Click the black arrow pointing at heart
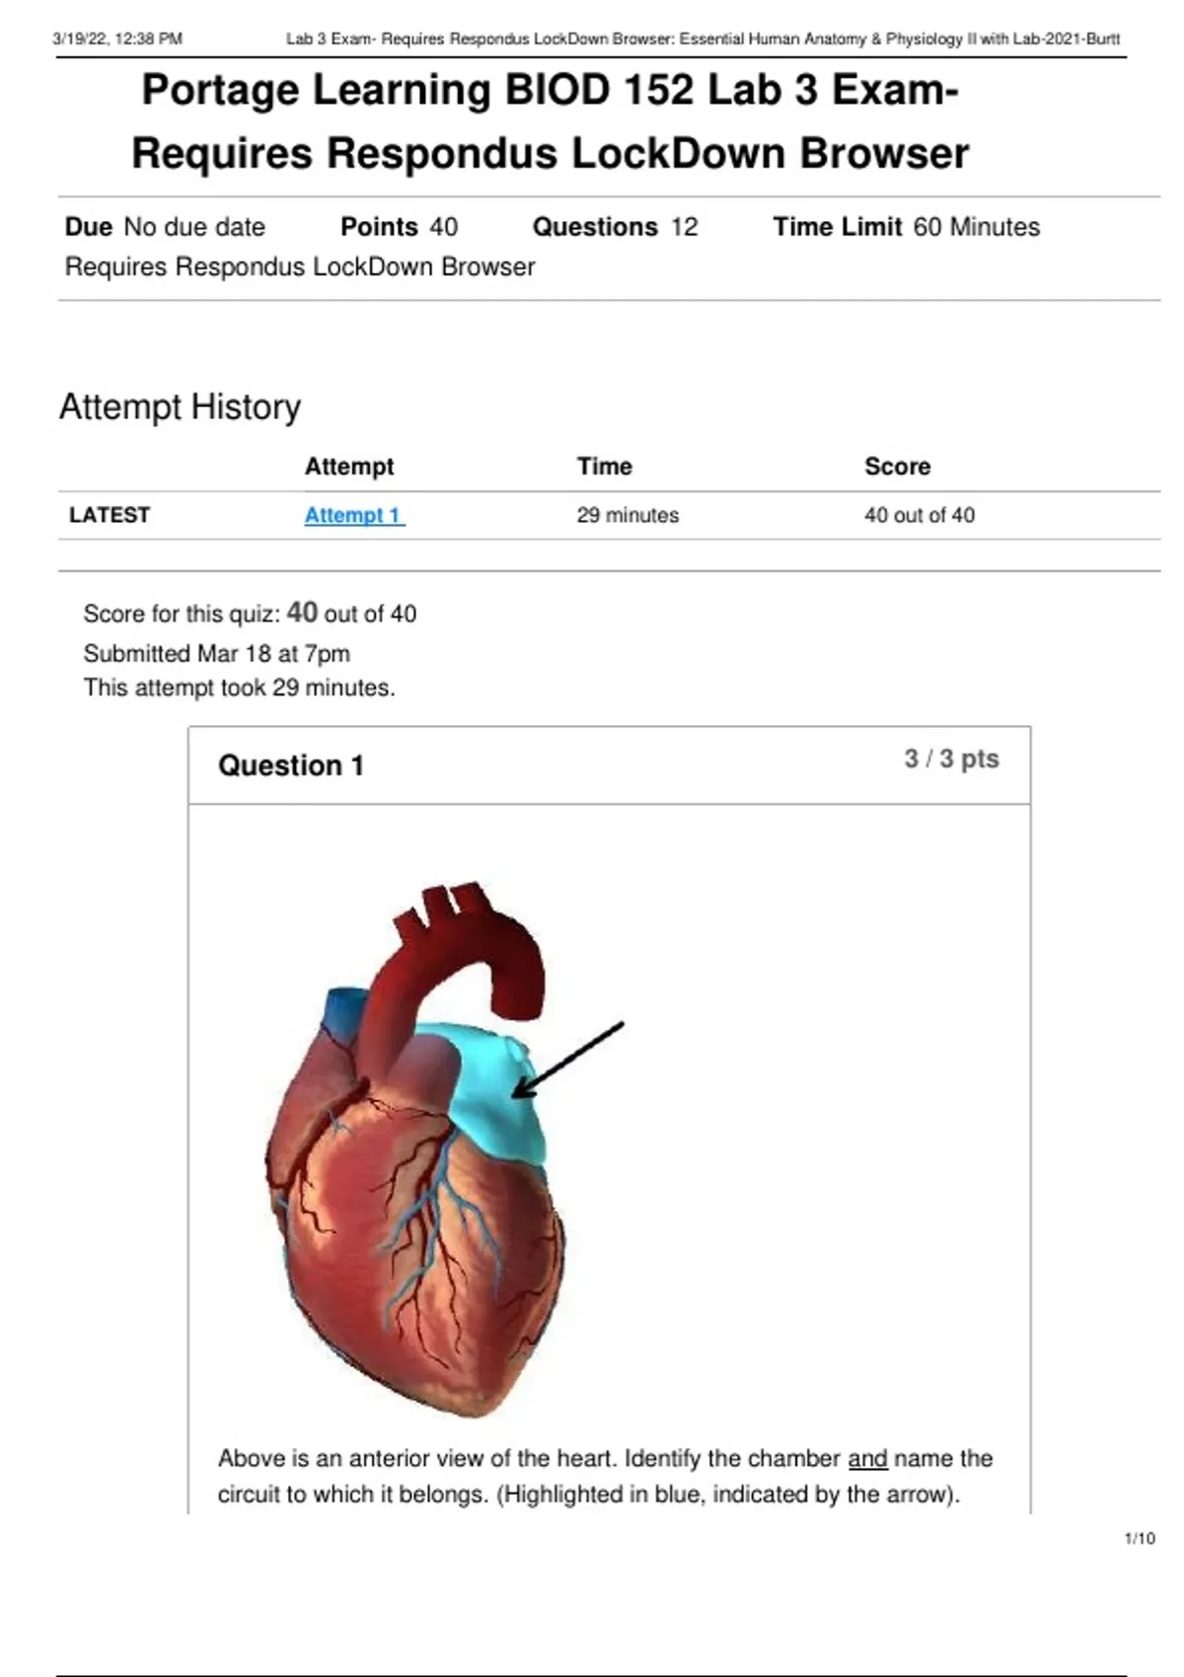Viewport: 1184px width, 1677px height. click(569, 1058)
